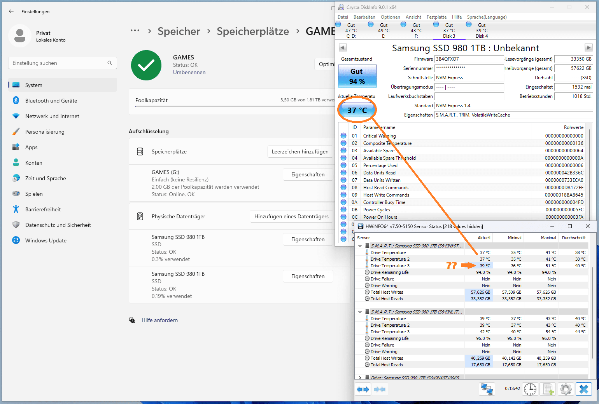Click the Aktuell column header in HWiNFO
The height and width of the screenshot is (404, 599).
pyautogui.click(x=478, y=238)
